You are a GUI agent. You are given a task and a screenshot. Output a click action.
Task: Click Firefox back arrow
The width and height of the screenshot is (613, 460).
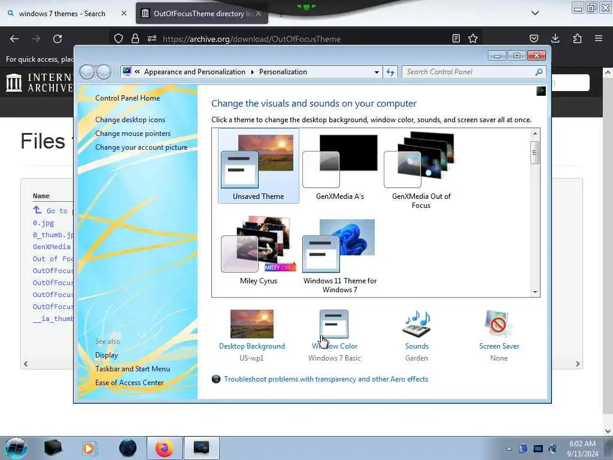point(14,39)
